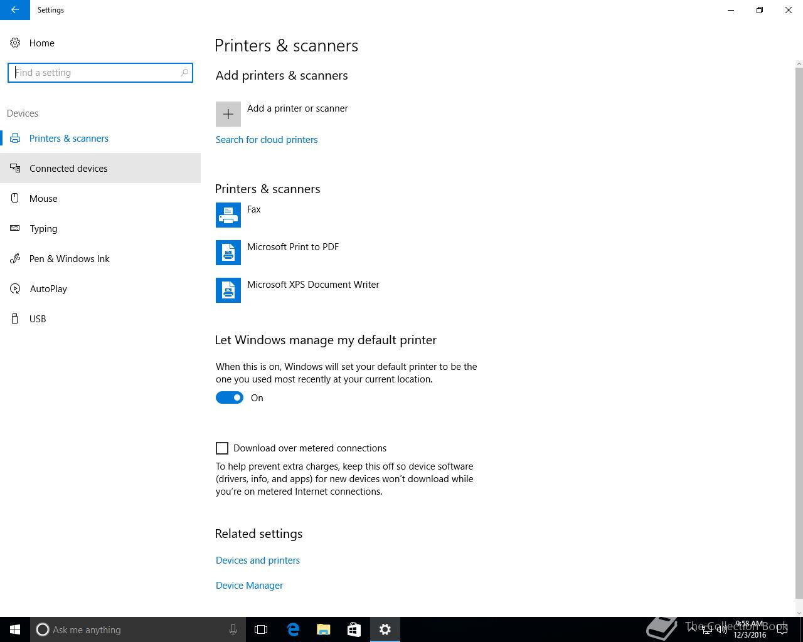The width and height of the screenshot is (803, 642).
Task: Click the back arrow in Settings title bar
Action: [x=14, y=10]
